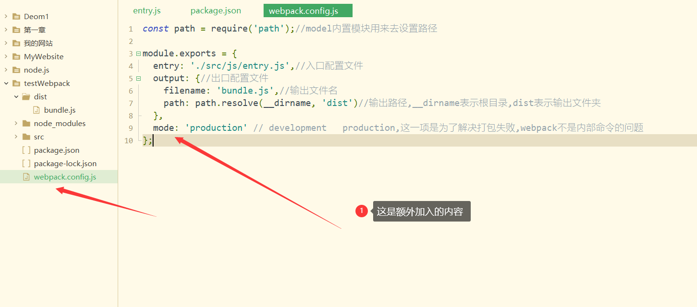
Task: Select node.js project in tree
Action: pos(36,70)
